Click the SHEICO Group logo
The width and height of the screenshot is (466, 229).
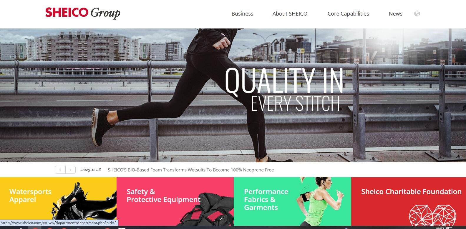[83, 13]
